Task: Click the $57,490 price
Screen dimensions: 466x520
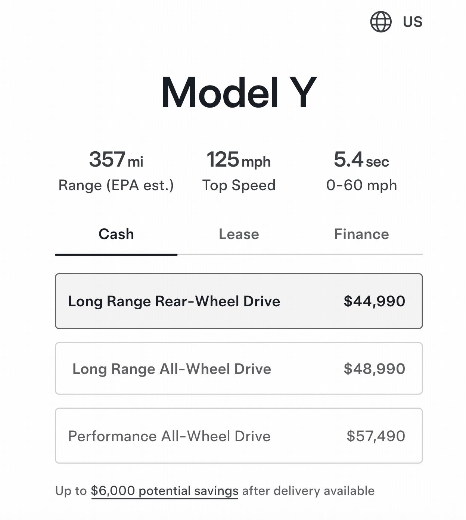Action: pyautogui.click(x=376, y=436)
